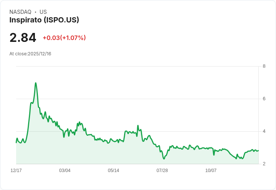Select the 07/28 date on the x-axis

[x=162, y=171]
